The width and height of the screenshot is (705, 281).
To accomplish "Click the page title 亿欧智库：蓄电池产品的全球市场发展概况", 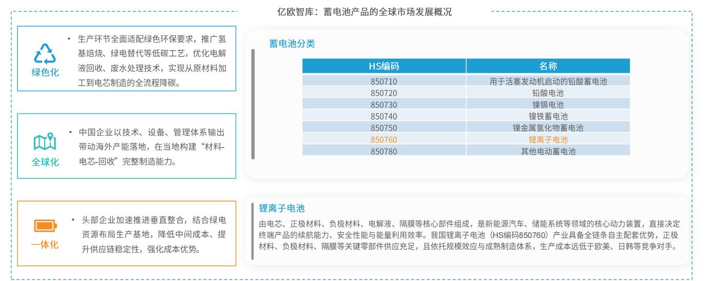I will pos(364,11).
